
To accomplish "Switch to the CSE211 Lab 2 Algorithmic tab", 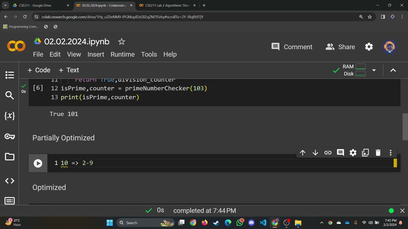I will 167,5.
